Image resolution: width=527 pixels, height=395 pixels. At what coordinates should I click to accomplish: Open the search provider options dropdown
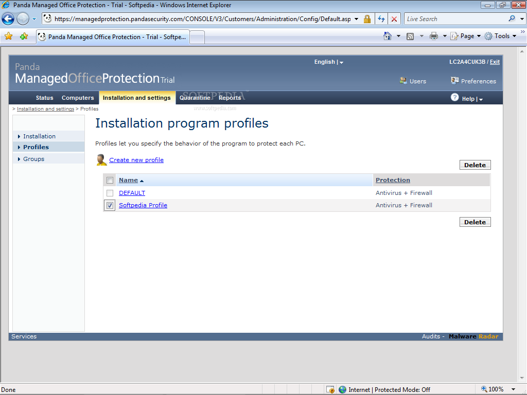click(522, 19)
